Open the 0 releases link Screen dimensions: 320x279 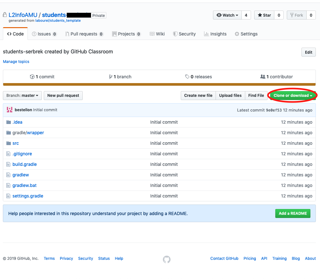[198, 77]
